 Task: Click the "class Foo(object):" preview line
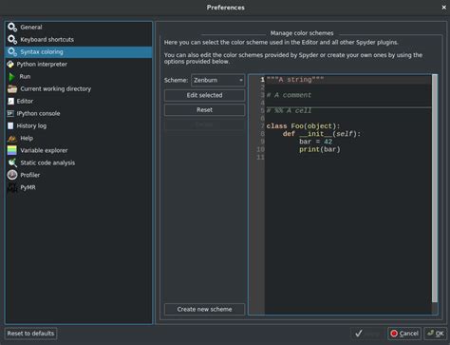click(x=303, y=126)
